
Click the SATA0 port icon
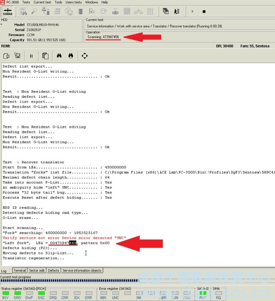point(7,11)
